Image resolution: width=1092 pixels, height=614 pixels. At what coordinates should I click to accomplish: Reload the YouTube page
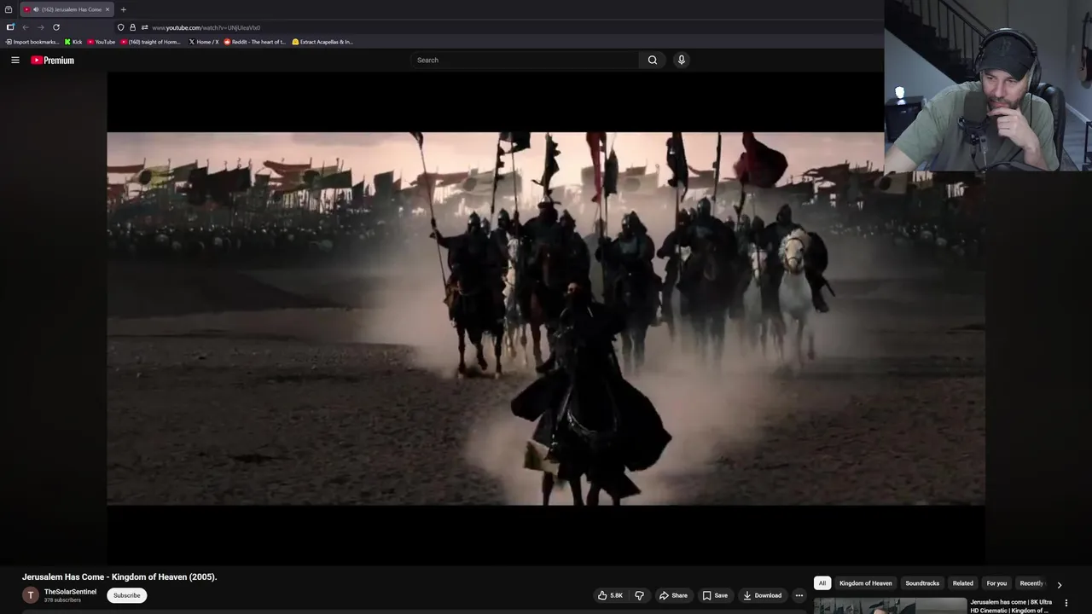click(56, 27)
